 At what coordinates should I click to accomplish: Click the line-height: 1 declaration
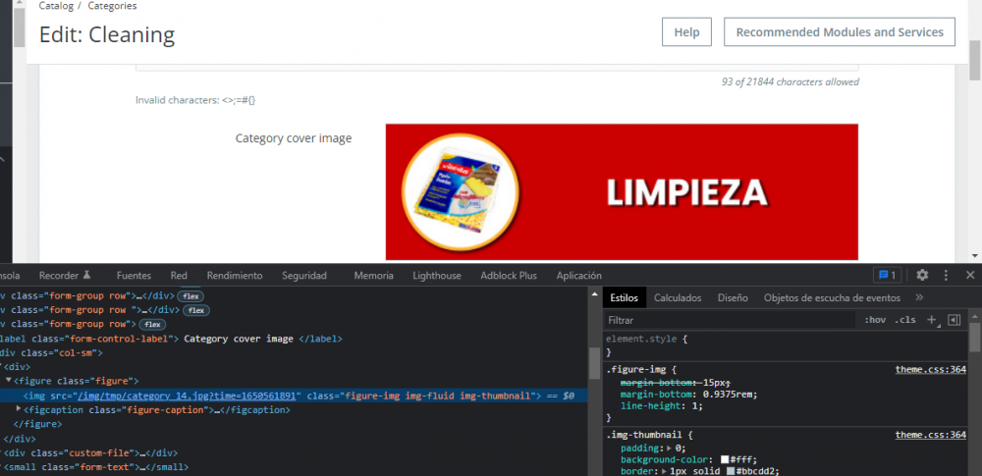tap(661, 406)
